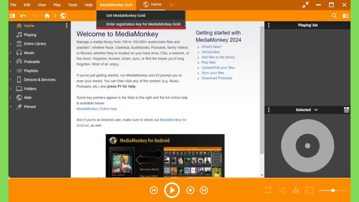This screenshot has height=202, width=359.
Task: Toggle the left panel layout icon
Action: (x=12, y=16)
